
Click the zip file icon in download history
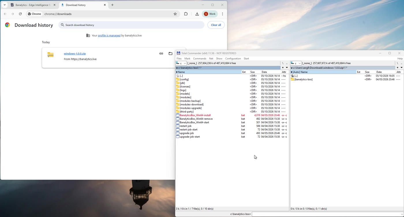pyautogui.click(x=50, y=55)
